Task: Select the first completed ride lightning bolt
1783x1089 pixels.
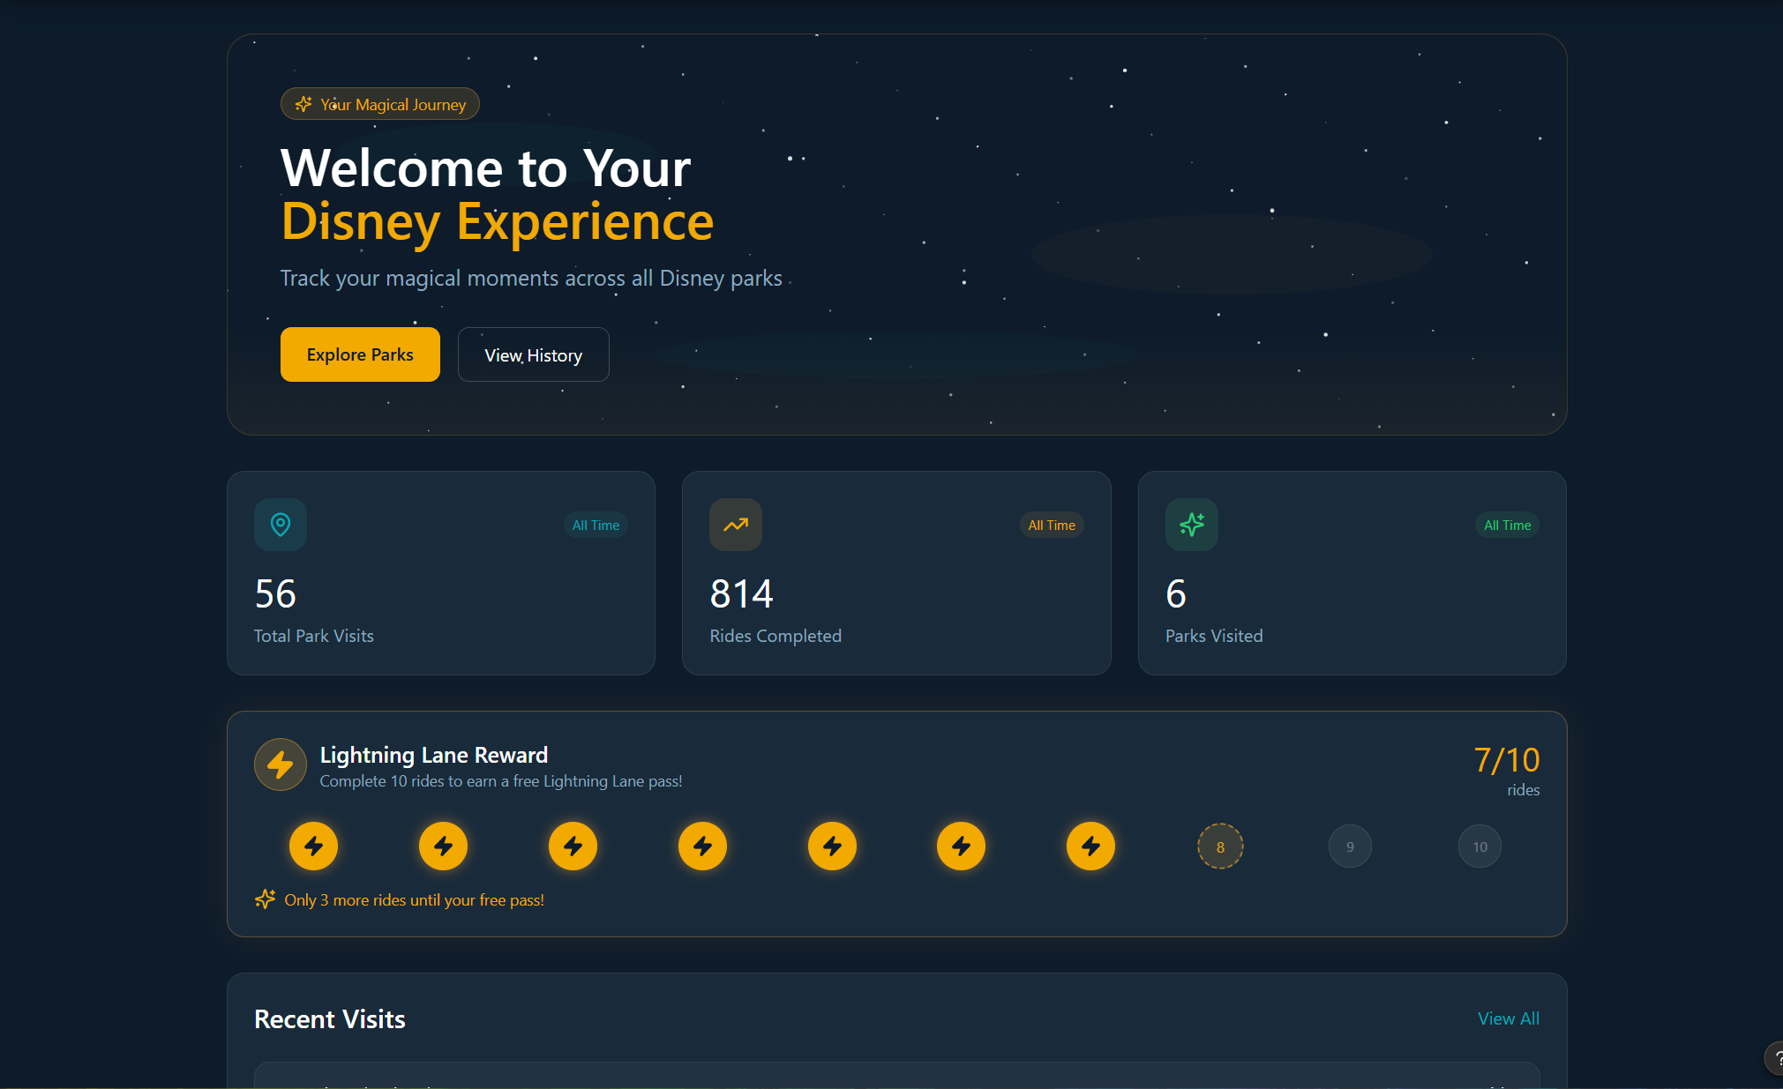Action: (x=314, y=846)
